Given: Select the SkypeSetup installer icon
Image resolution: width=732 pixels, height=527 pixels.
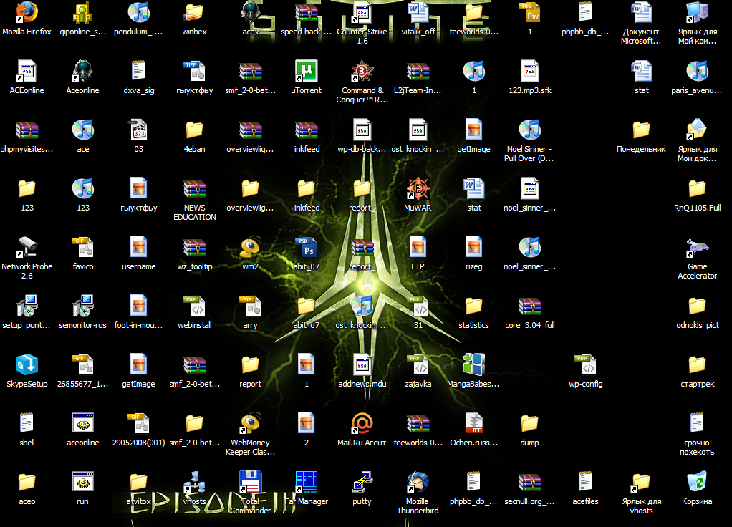Looking at the screenshot, I should 27,364.
